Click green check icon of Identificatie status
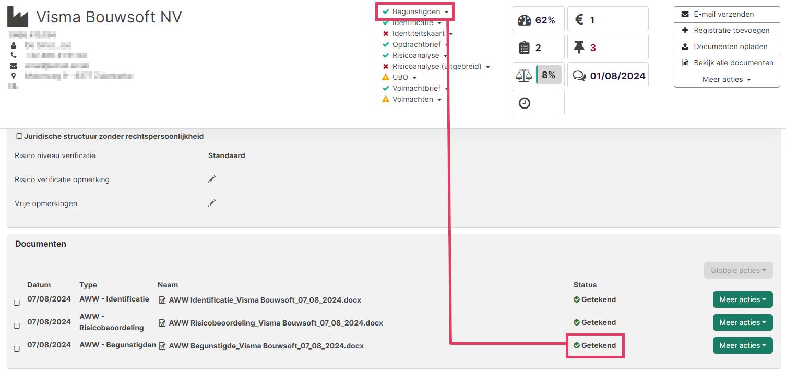This screenshot has width=786, height=373. pos(386,23)
